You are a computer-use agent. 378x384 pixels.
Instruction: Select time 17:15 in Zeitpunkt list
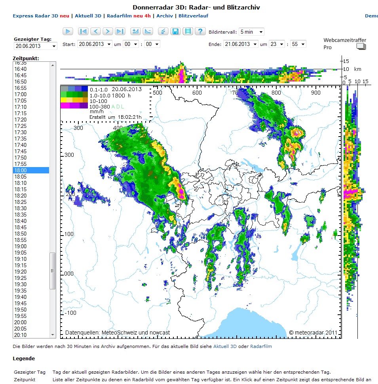click(x=31, y=113)
